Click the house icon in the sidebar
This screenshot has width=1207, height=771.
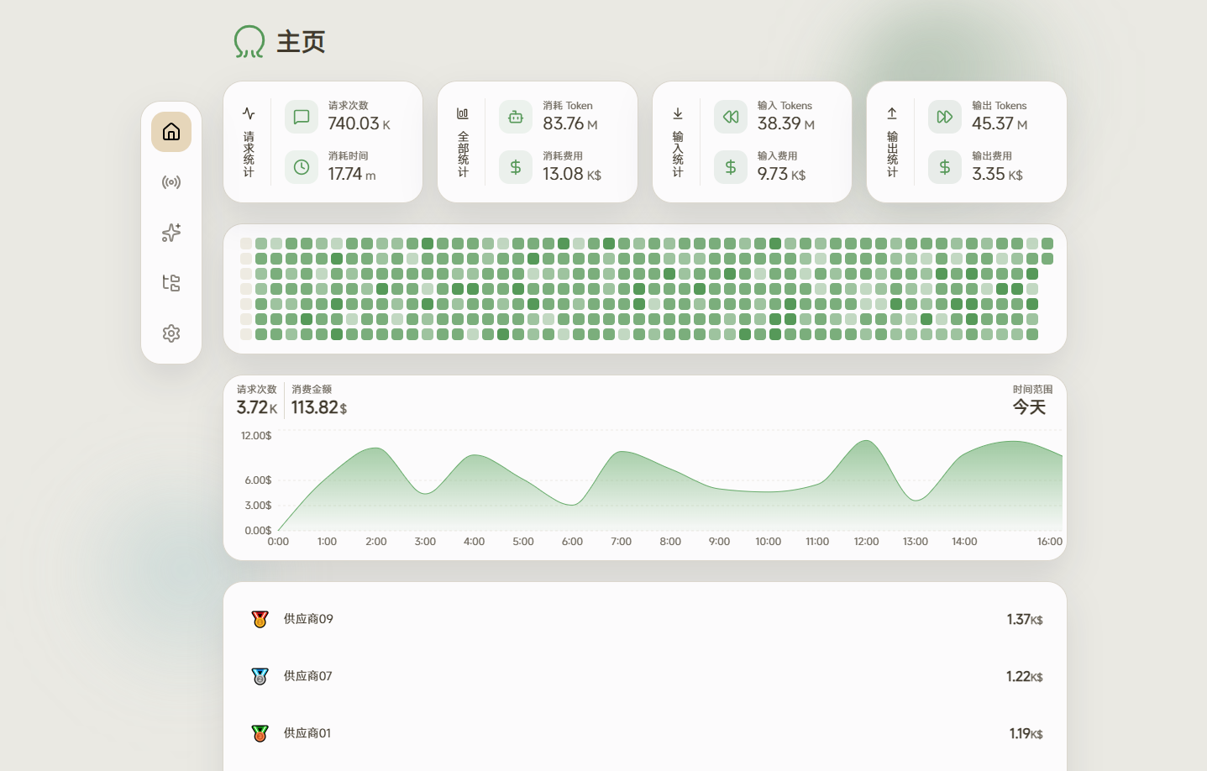[x=171, y=131]
